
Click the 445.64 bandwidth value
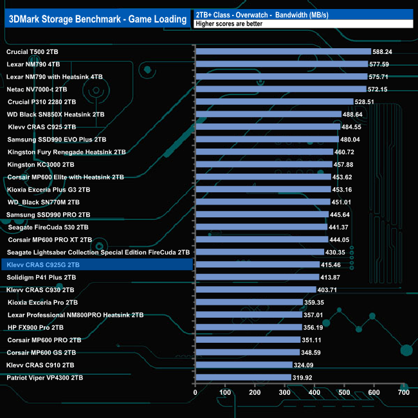pyautogui.click(x=340, y=215)
